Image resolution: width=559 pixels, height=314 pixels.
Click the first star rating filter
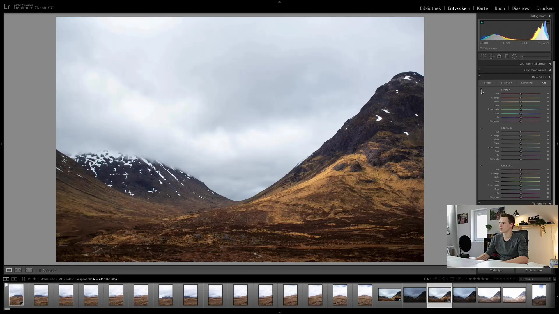[470, 279]
